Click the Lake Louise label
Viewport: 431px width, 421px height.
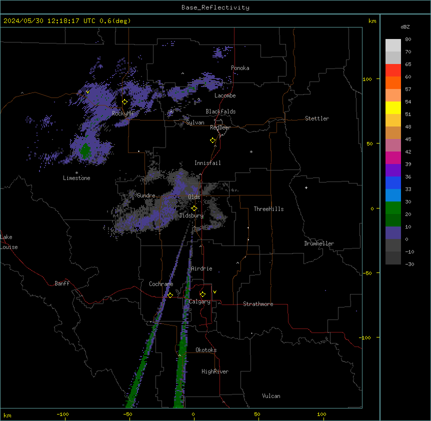[9, 242]
